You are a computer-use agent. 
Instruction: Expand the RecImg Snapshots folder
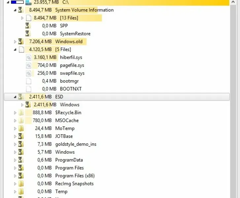[15, 184]
